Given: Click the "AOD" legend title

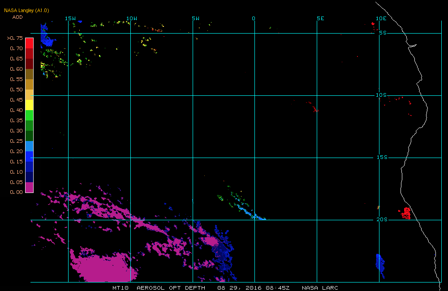Looking at the screenshot, I should tap(17, 17).
